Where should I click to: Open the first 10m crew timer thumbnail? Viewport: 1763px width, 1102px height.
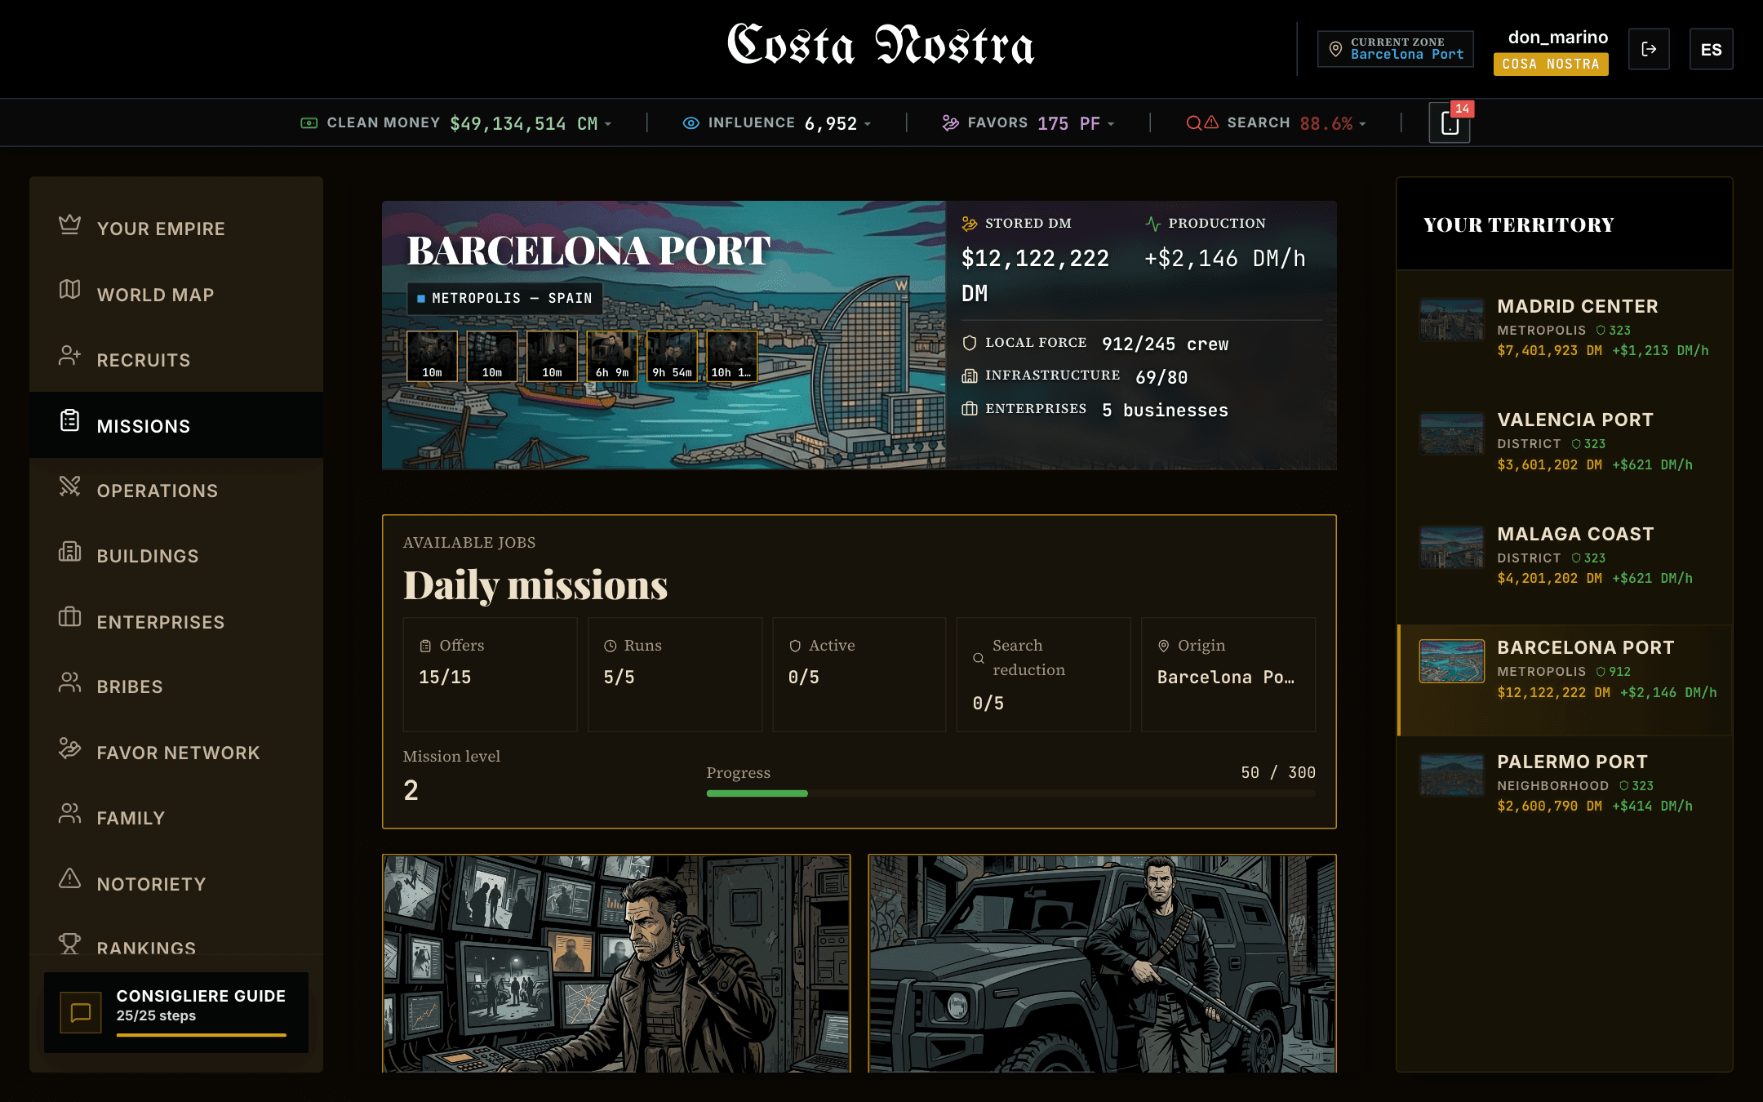[x=432, y=356]
